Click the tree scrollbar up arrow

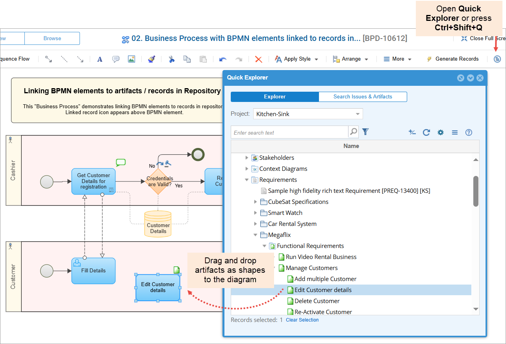click(x=476, y=159)
